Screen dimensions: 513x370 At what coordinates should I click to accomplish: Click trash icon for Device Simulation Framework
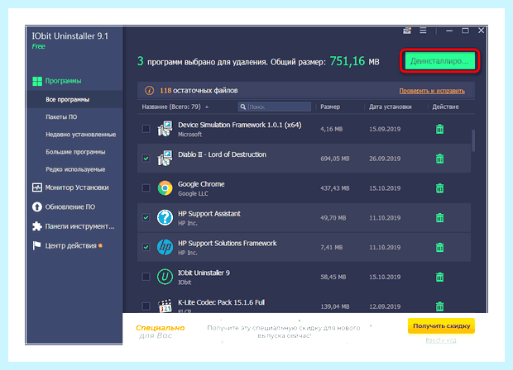[x=439, y=129]
